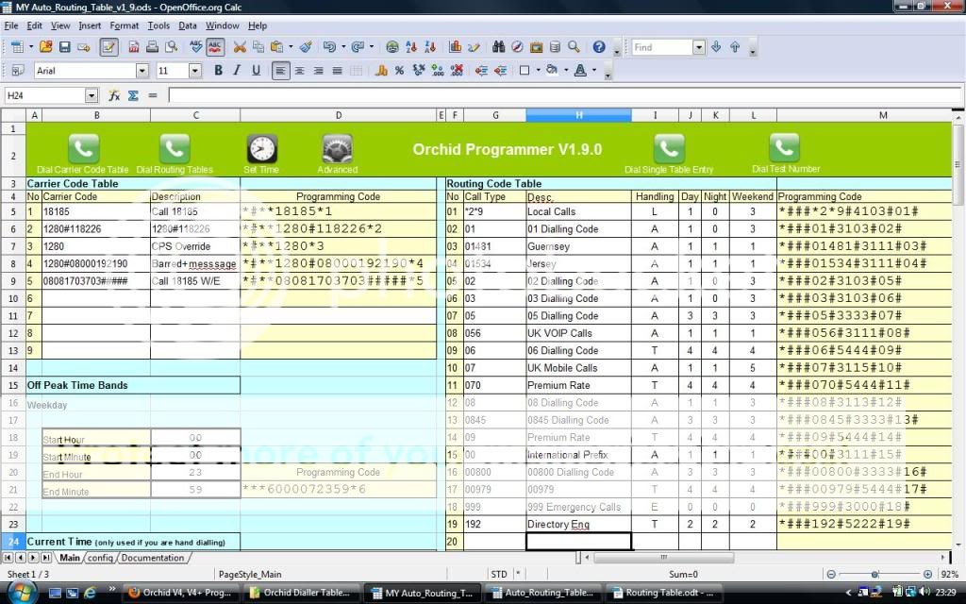This screenshot has width=966, height=604.
Task: Run the Spelling check tool
Action: click(x=196, y=47)
